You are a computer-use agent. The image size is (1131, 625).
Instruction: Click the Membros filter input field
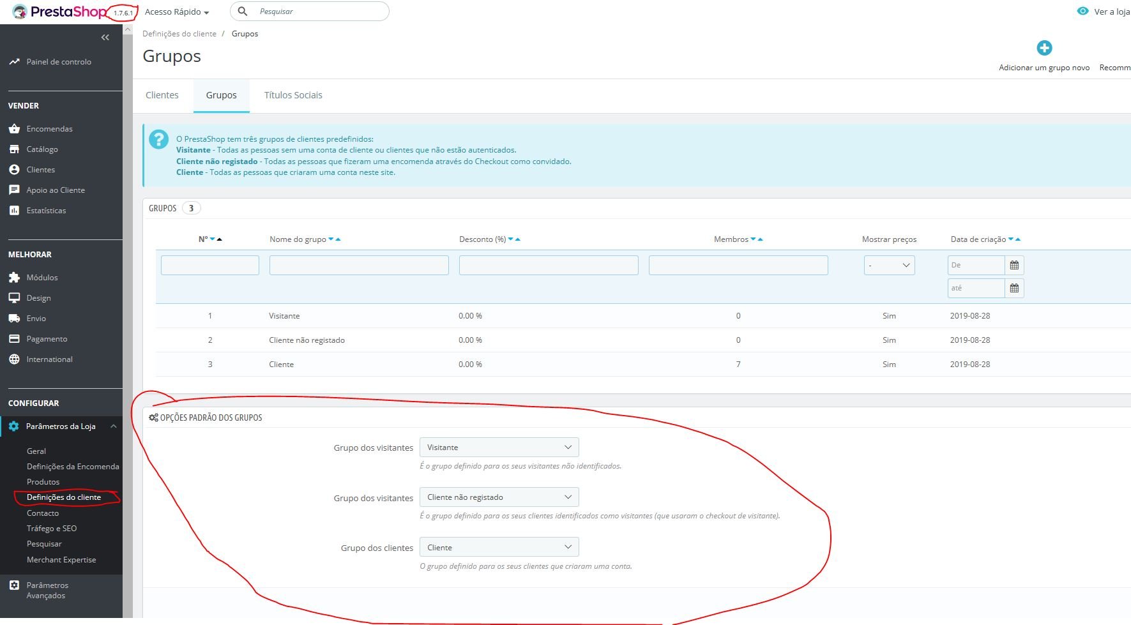click(738, 265)
